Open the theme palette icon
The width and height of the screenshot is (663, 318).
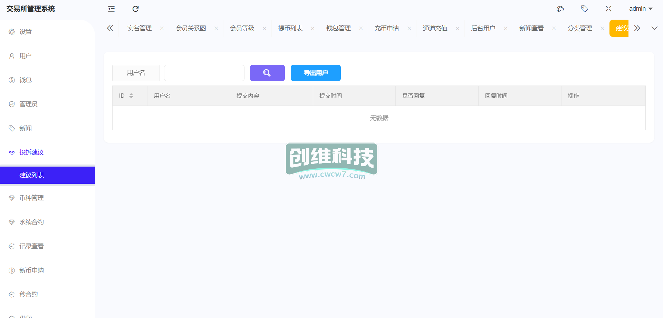tap(560, 9)
